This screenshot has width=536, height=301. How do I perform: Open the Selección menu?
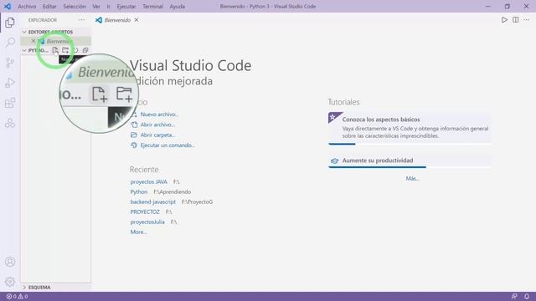(75, 7)
